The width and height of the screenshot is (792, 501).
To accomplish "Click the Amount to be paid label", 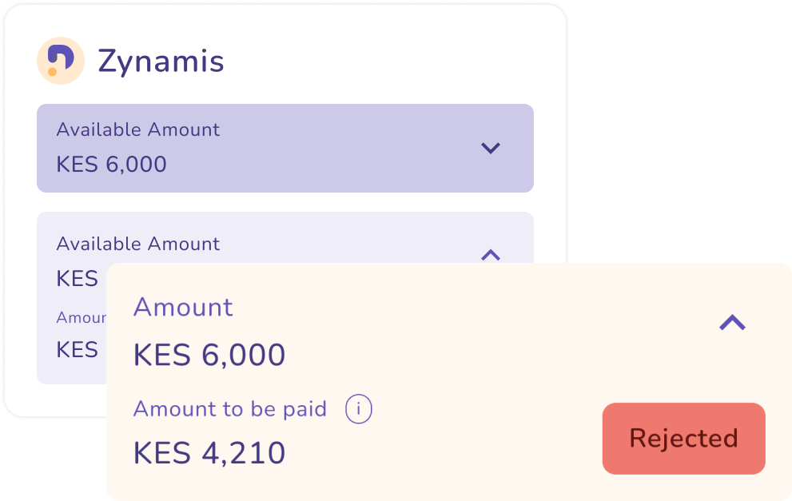I will tap(229, 409).
